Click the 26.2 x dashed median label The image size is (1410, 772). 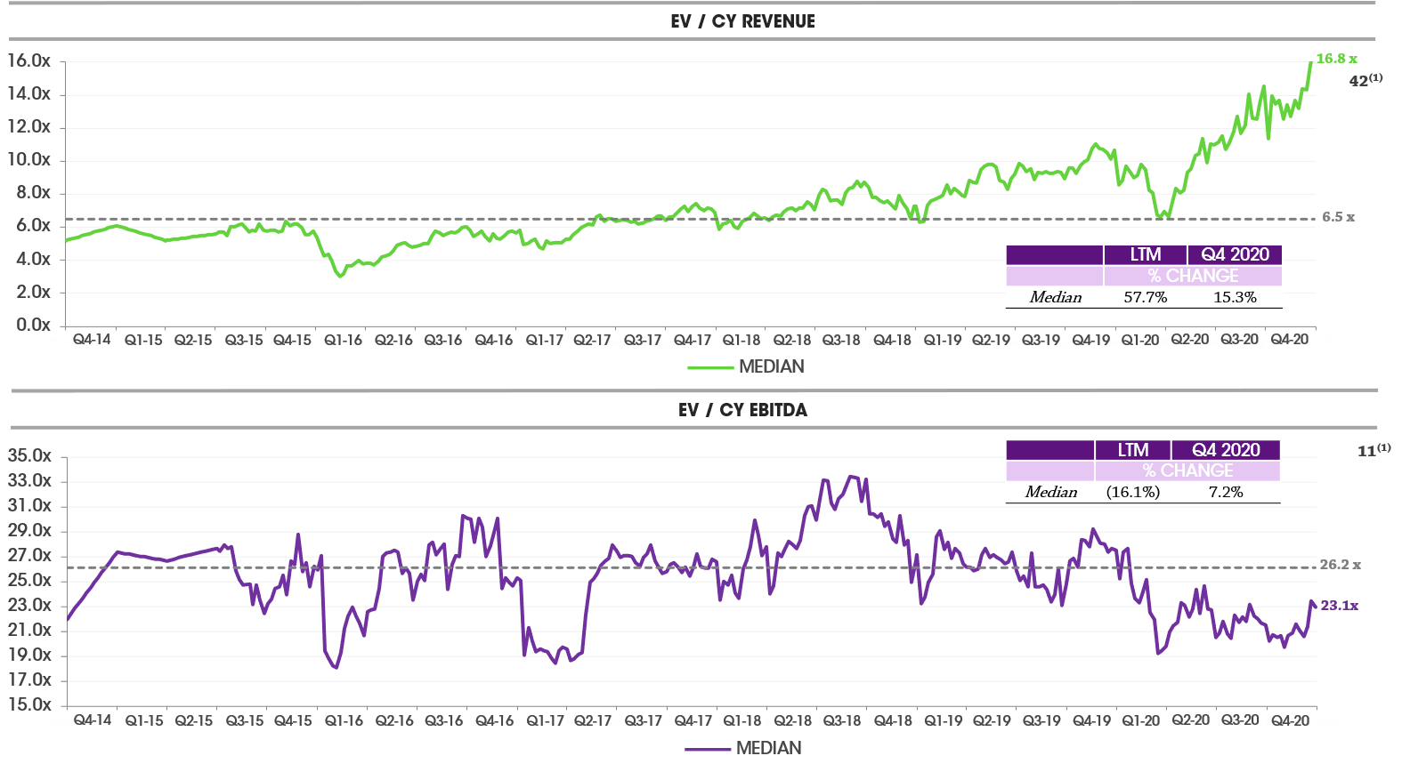pyautogui.click(x=1340, y=565)
